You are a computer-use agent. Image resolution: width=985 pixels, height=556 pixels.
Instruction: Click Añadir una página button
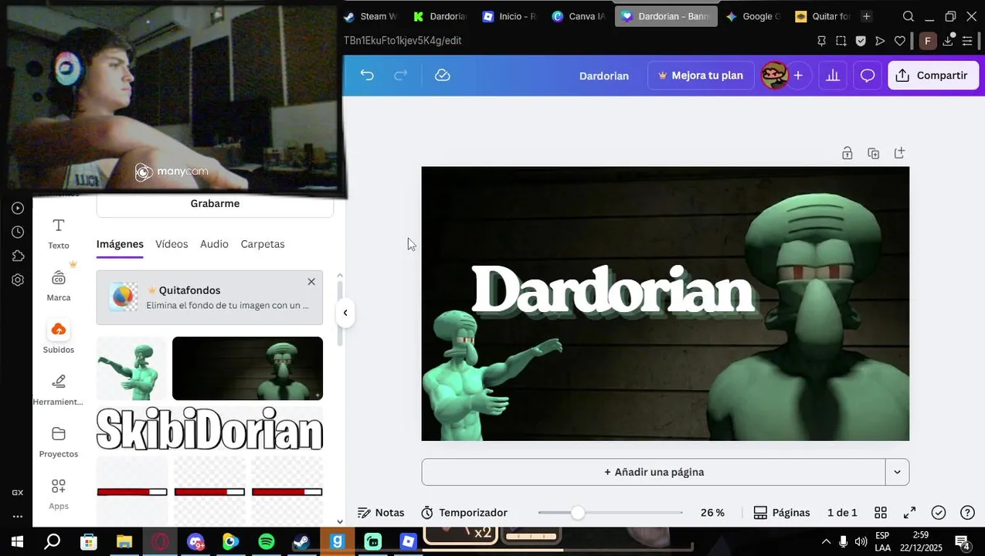[654, 472]
